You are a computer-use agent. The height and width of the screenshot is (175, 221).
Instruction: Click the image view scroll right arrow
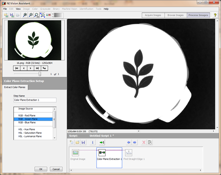pyautogui.click(x=213, y=131)
